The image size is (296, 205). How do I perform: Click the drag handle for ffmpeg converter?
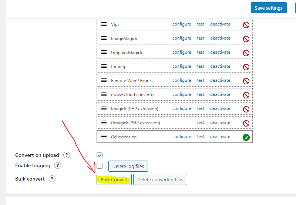pos(104,66)
